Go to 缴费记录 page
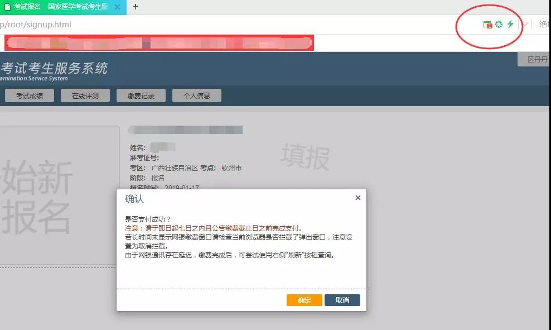 pyautogui.click(x=141, y=95)
